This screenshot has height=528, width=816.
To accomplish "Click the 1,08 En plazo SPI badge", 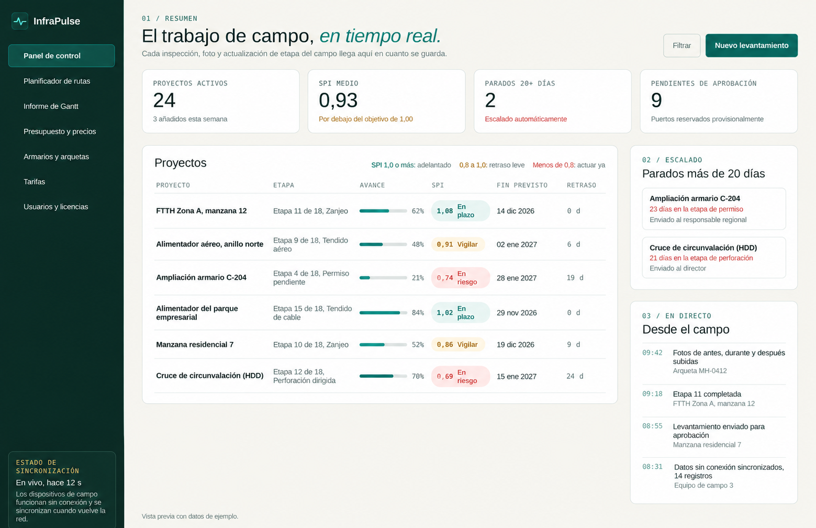I will [x=461, y=211].
